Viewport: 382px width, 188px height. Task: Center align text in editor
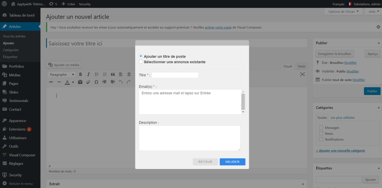pyautogui.click(x=129, y=74)
